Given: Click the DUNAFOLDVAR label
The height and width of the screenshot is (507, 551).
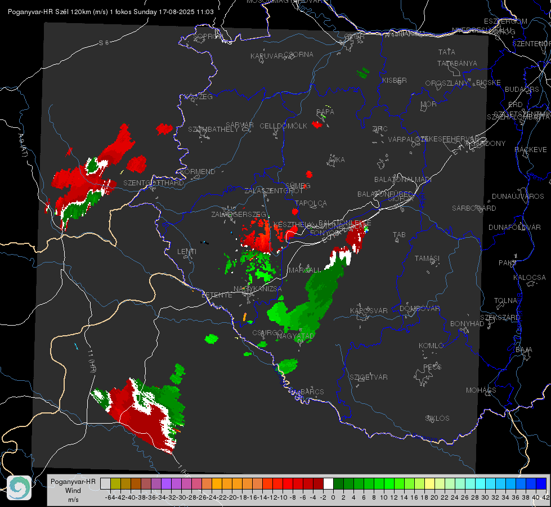Looking at the screenshot, I should point(514,227).
